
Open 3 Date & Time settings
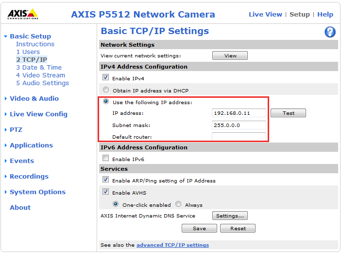(39, 68)
